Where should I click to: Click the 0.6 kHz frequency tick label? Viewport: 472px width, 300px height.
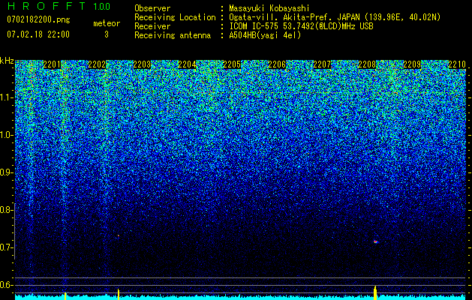click(x=5, y=285)
